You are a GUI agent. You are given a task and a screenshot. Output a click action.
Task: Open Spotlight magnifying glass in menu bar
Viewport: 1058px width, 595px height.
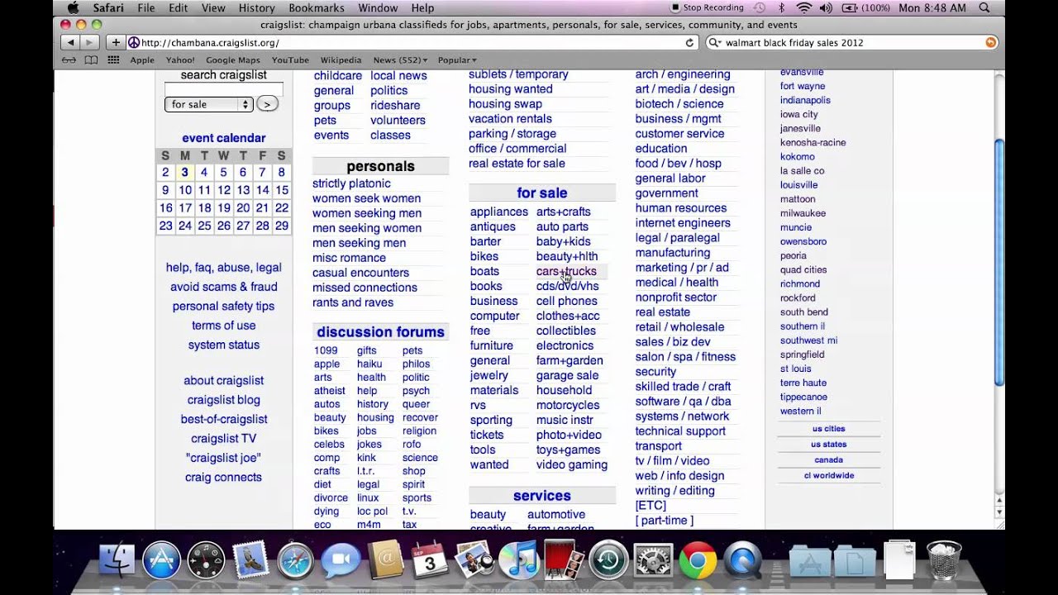click(984, 7)
